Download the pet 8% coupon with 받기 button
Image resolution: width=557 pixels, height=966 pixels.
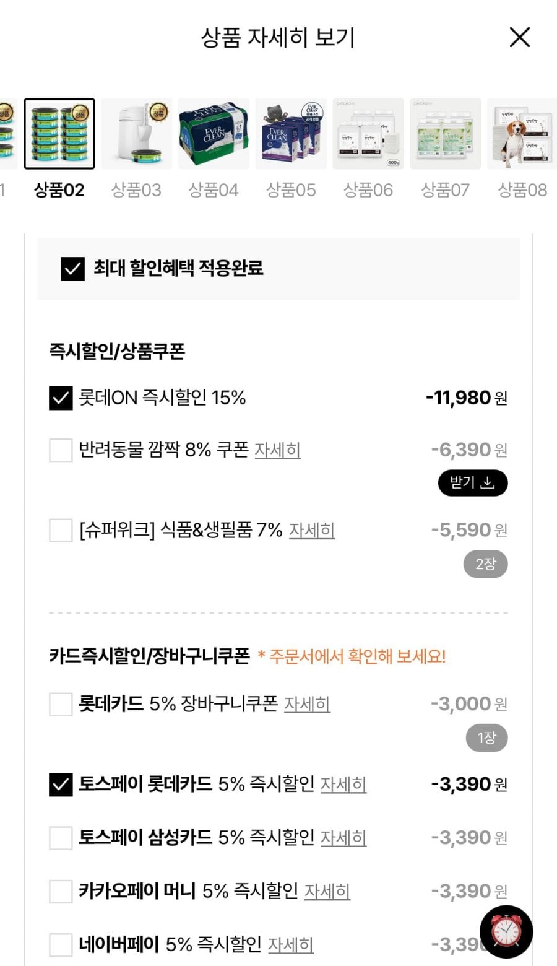[473, 483]
